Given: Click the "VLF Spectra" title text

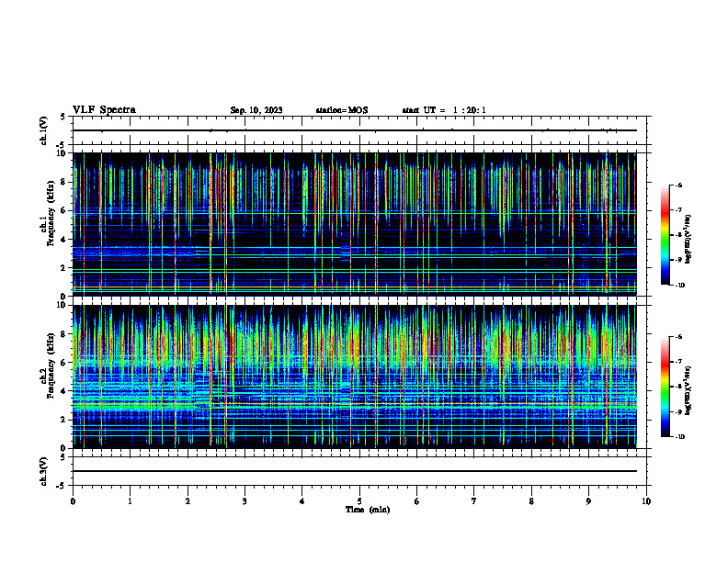Looking at the screenshot, I should pos(104,110).
